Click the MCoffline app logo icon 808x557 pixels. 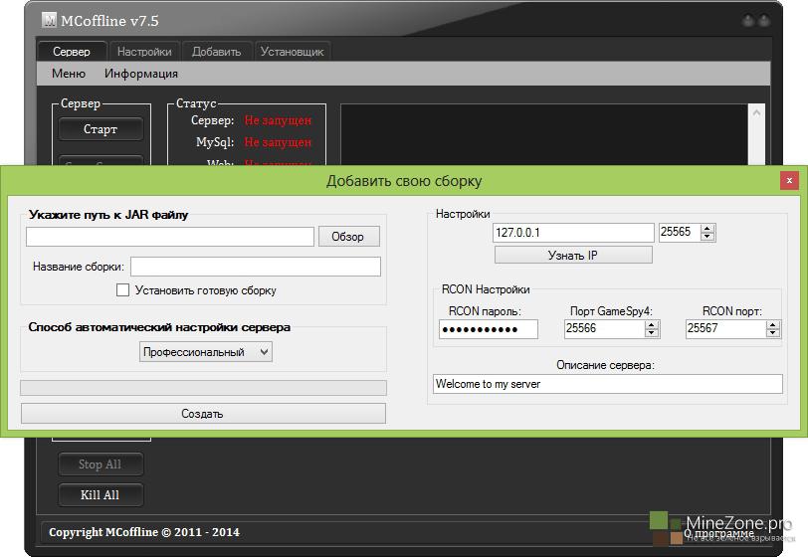click(x=50, y=20)
